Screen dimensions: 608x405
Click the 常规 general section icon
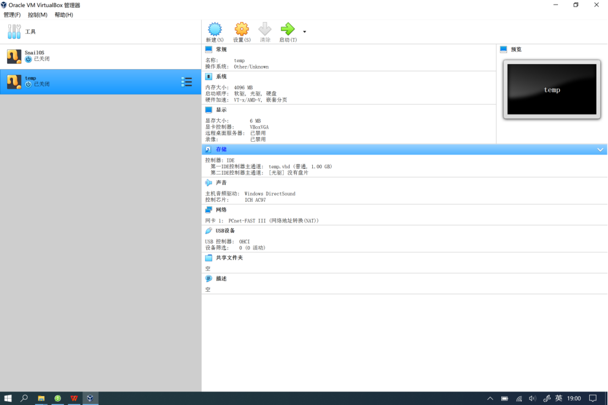pos(208,49)
